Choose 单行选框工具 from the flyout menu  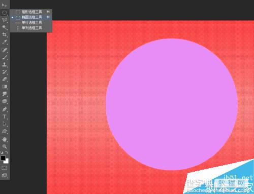coord(31,22)
